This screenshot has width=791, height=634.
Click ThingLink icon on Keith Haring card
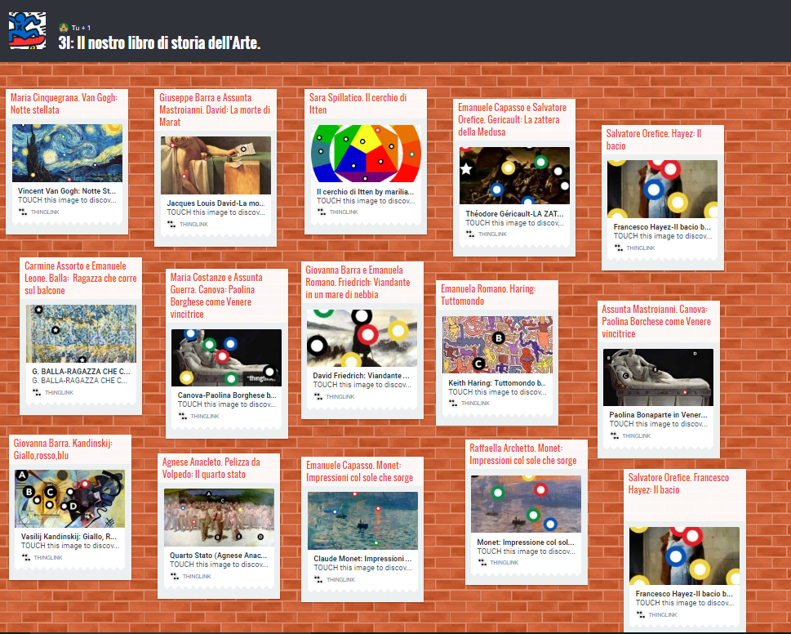(453, 403)
